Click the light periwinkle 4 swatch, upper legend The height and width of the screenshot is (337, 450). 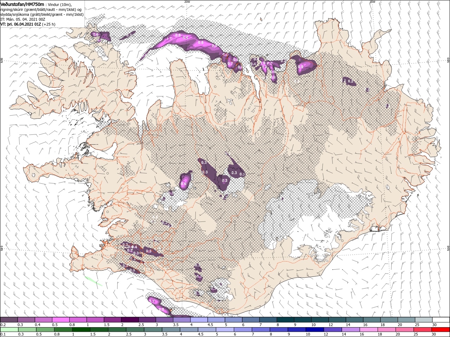199,320
